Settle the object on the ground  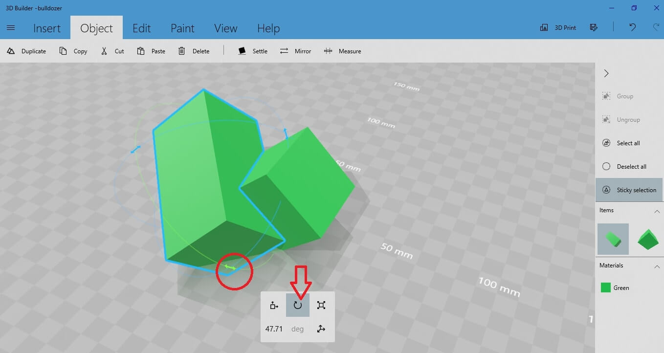tap(253, 51)
